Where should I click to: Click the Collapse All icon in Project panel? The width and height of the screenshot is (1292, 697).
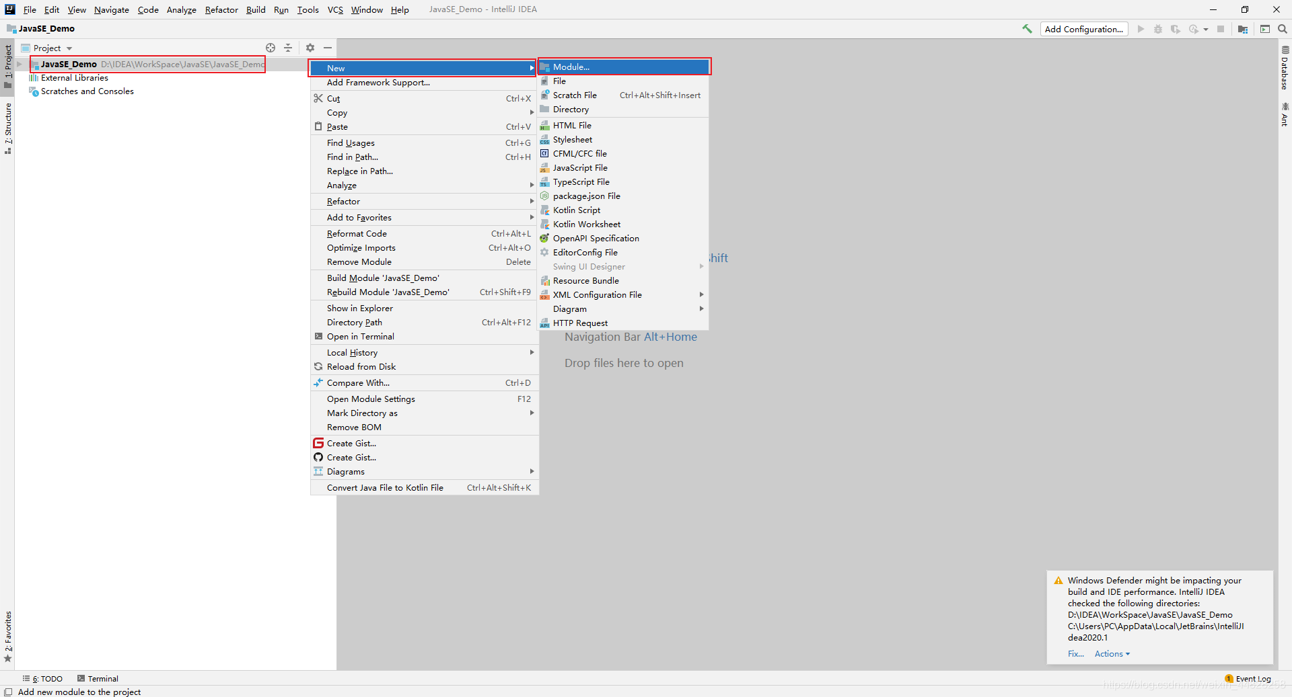[x=288, y=48]
